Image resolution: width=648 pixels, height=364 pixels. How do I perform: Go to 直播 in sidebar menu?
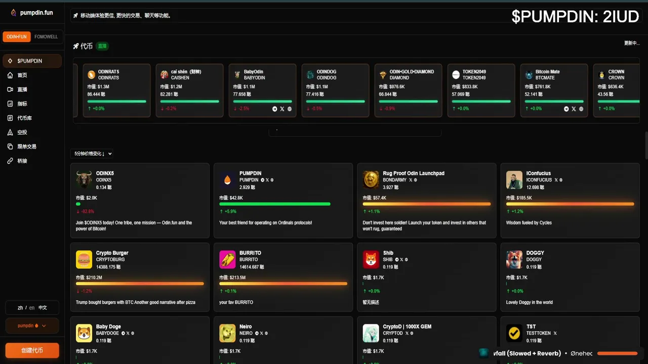pos(32,89)
